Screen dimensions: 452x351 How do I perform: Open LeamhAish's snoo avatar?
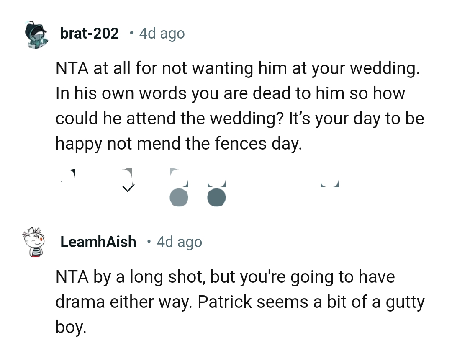click(x=35, y=242)
